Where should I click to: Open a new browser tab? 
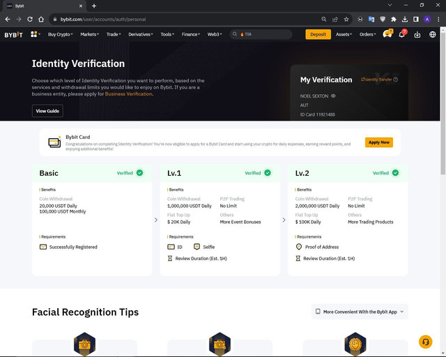click(94, 6)
